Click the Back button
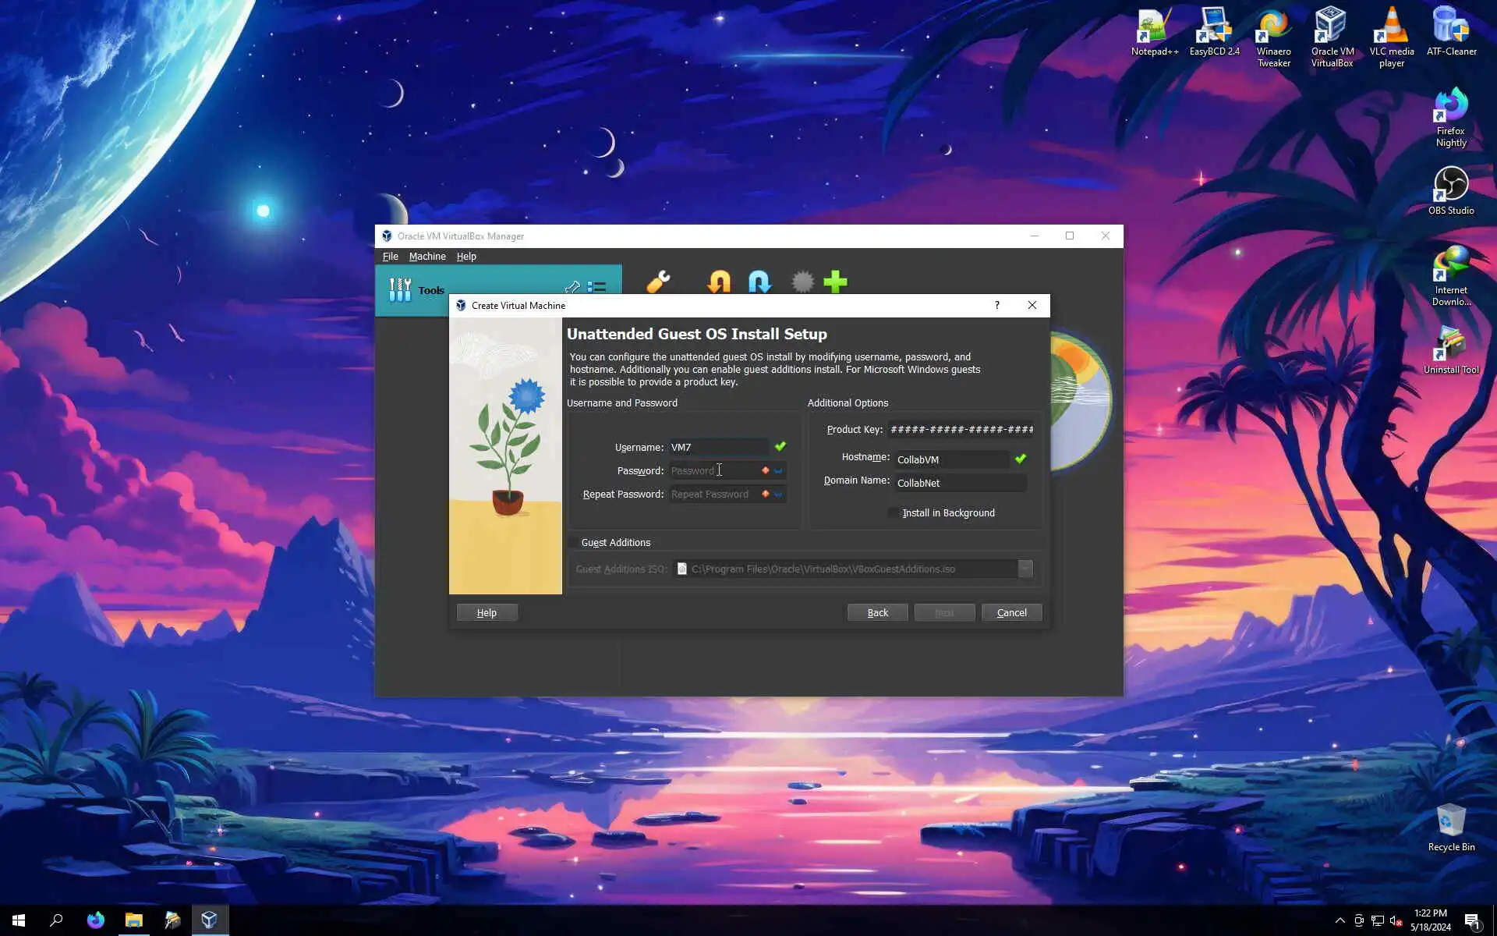The height and width of the screenshot is (936, 1497). (x=877, y=613)
